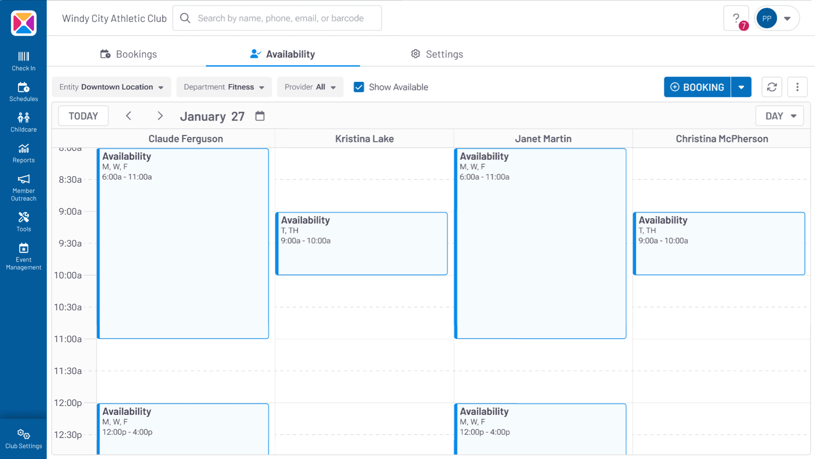Open the Schedules section
The width and height of the screenshot is (815, 459).
pos(23,90)
